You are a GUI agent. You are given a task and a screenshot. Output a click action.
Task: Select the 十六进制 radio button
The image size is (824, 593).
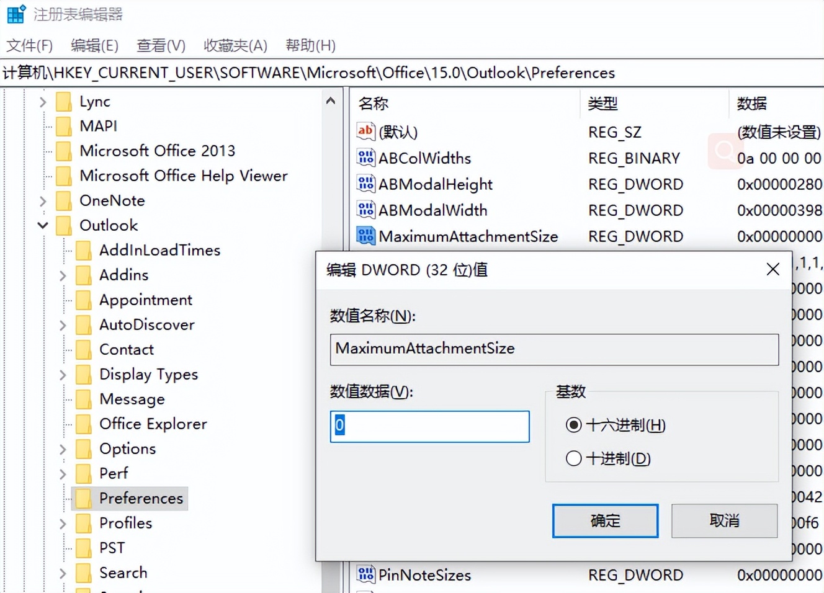(573, 425)
